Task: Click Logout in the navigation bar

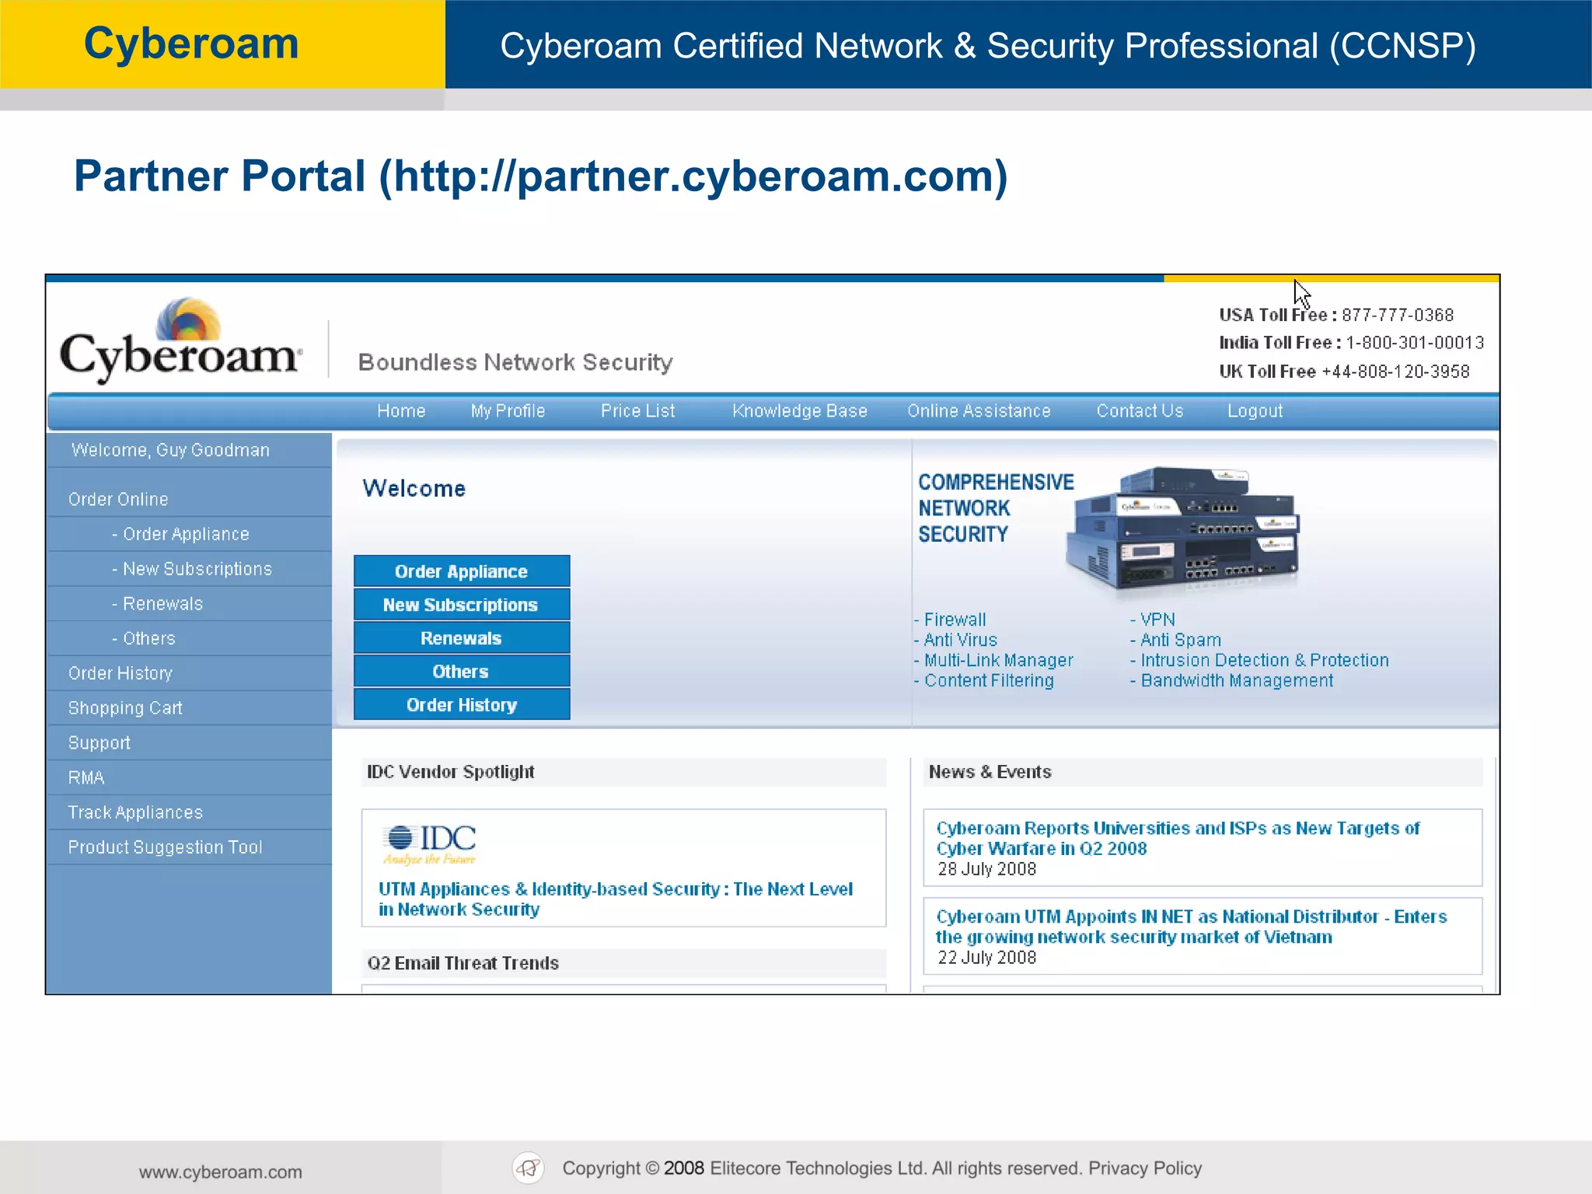Action: (1255, 411)
